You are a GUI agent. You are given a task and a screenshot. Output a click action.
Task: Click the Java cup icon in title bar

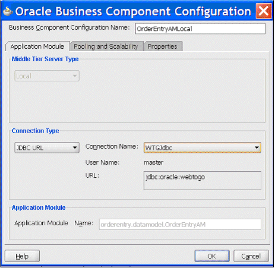8,11
